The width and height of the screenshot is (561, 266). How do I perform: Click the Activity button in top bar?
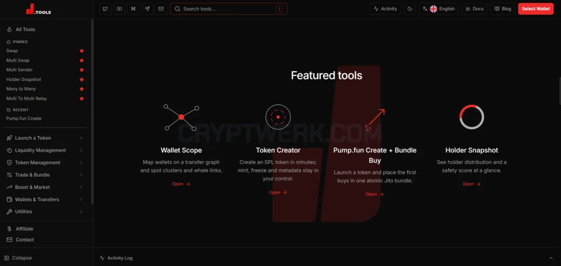tap(385, 9)
